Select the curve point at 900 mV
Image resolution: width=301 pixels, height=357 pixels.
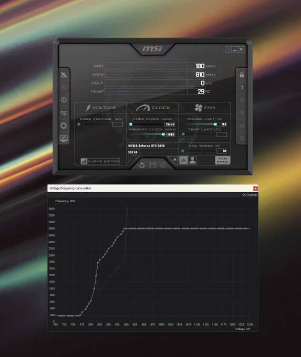(126, 228)
